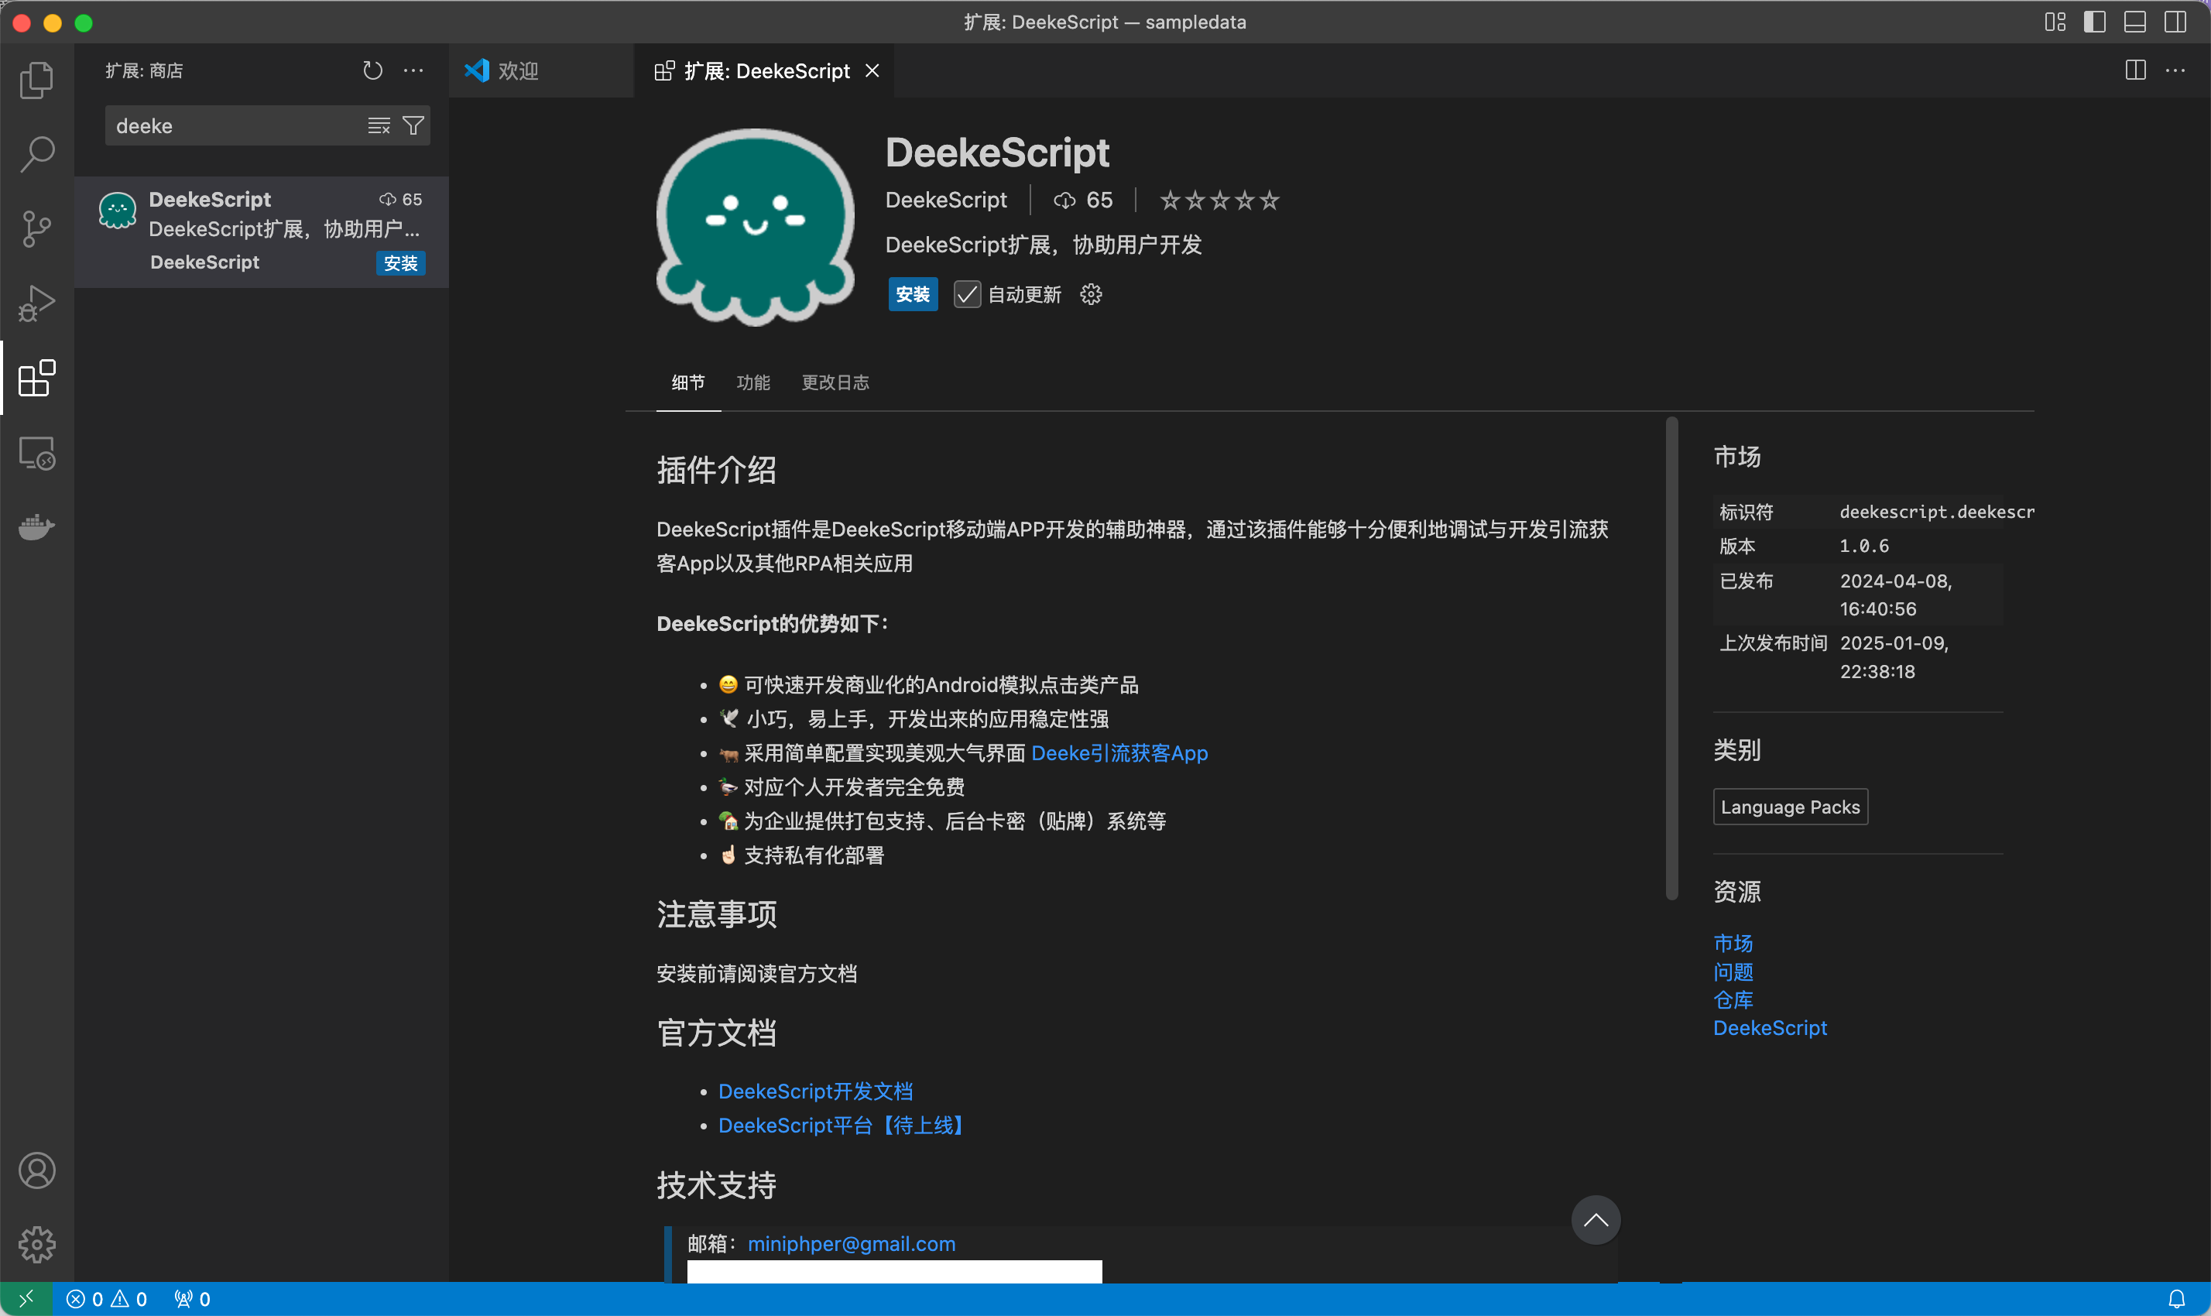Image resolution: width=2211 pixels, height=1316 pixels.
Task: Open Extensions view more actions menu
Action: pyautogui.click(x=413, y=70)
